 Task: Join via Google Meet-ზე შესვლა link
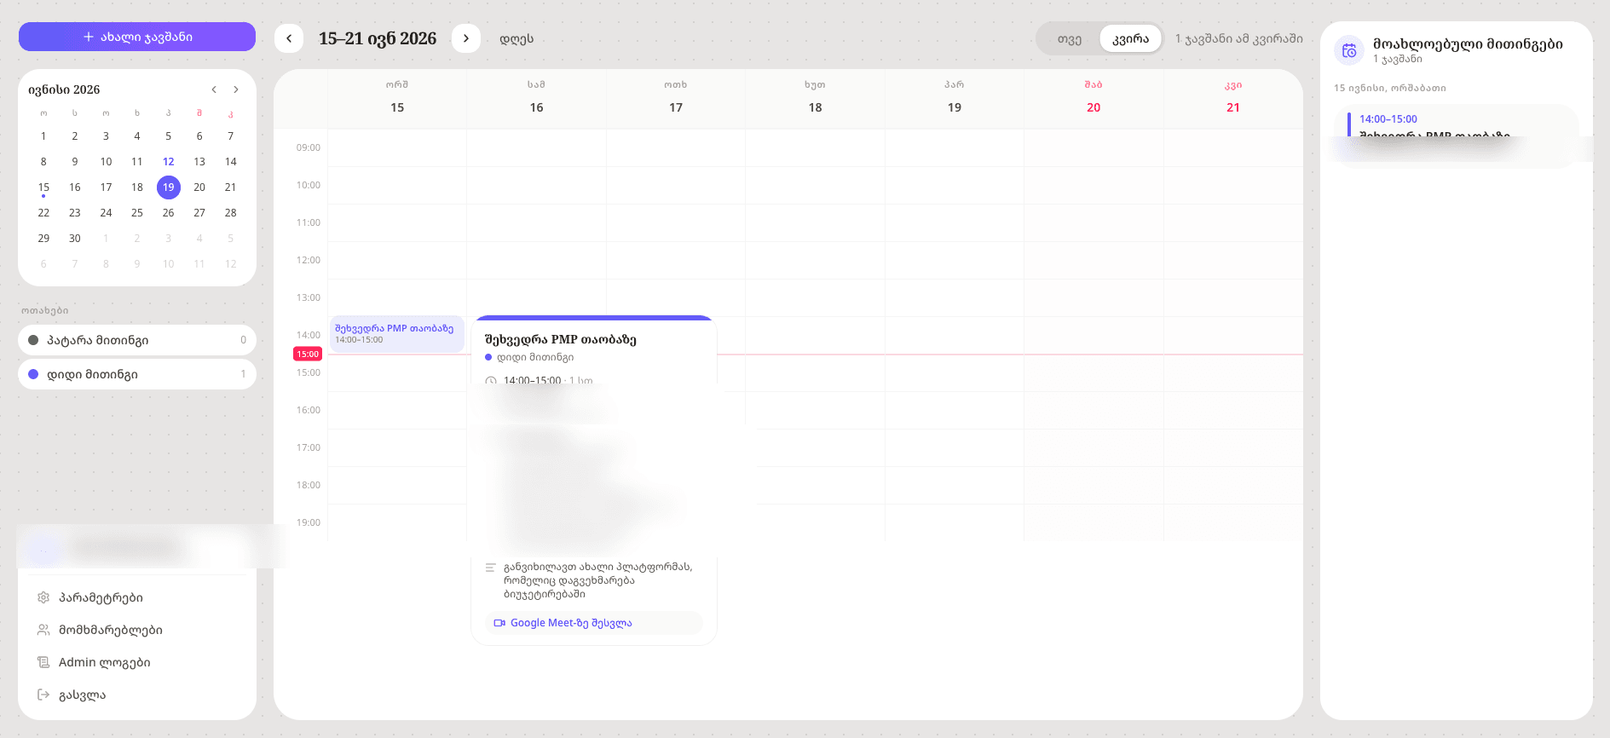point(594,623)
